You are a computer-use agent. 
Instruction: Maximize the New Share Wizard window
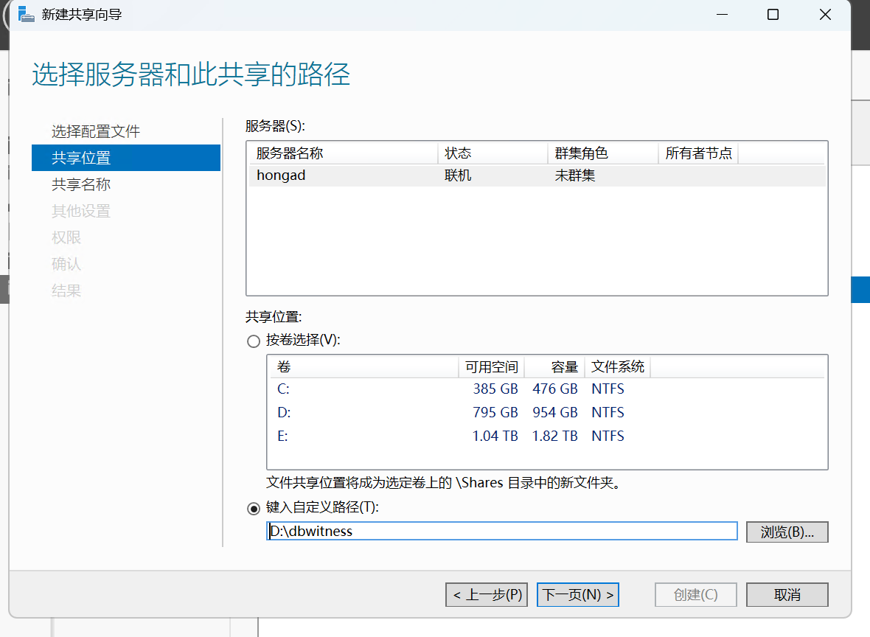coord(773,15)
